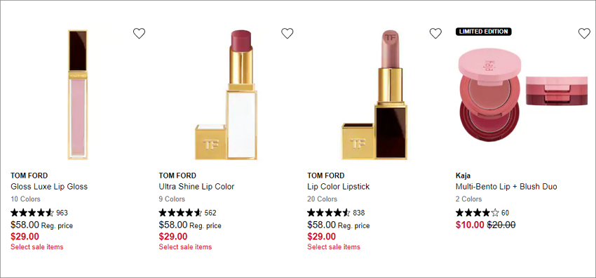View the 562 reviews star rating
596x278 pixels.
click(x=180, y=213)
